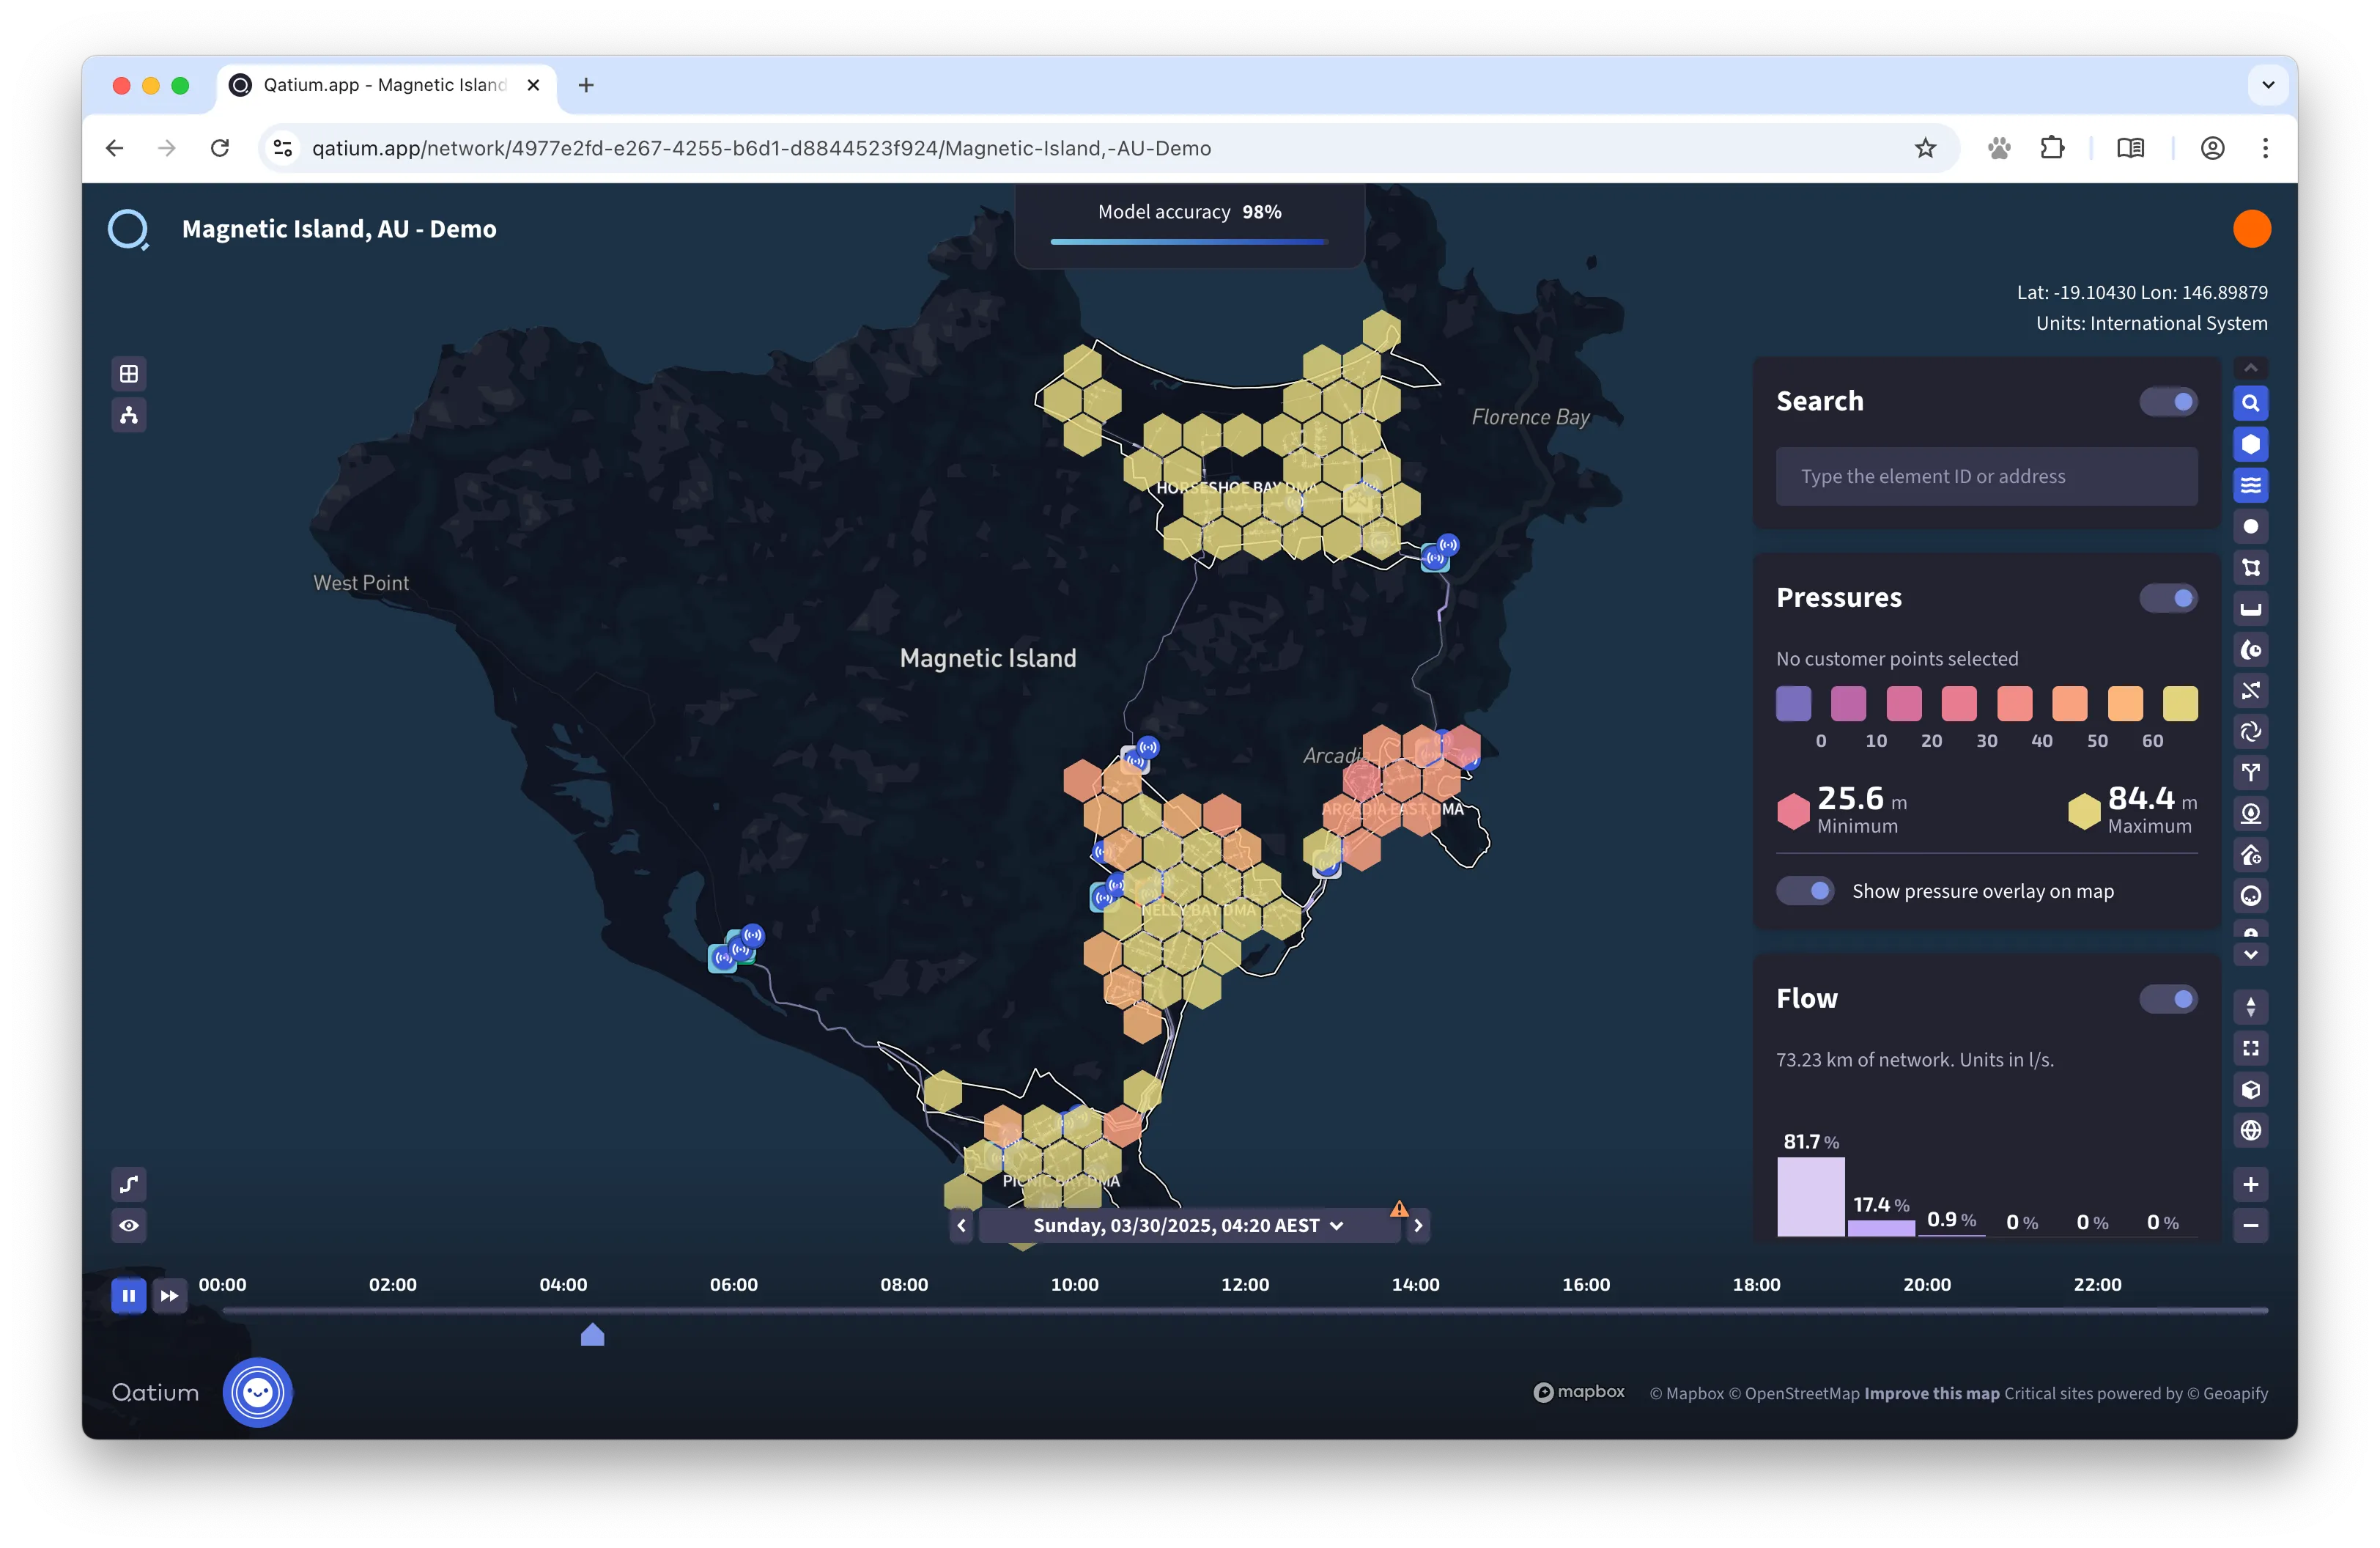Click the fullscreen expand map icon
The height and width of the screenshot is (1548, 2380).
2250,1048
